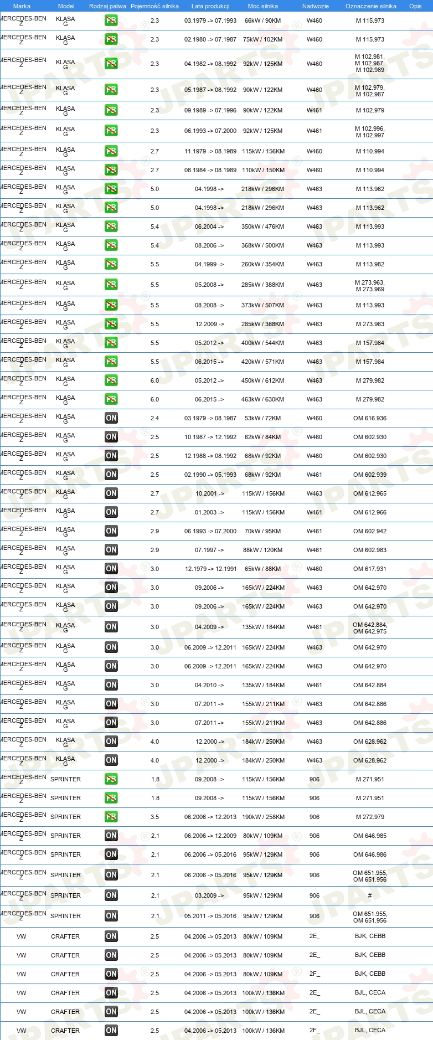
Task: Click the Lata produkcji column header
Action: [x=210, y=6]
